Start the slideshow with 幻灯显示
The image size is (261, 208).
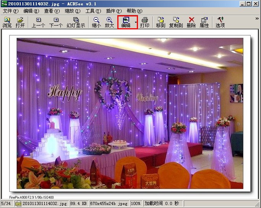pyautogui.click(x=76, y=22)
